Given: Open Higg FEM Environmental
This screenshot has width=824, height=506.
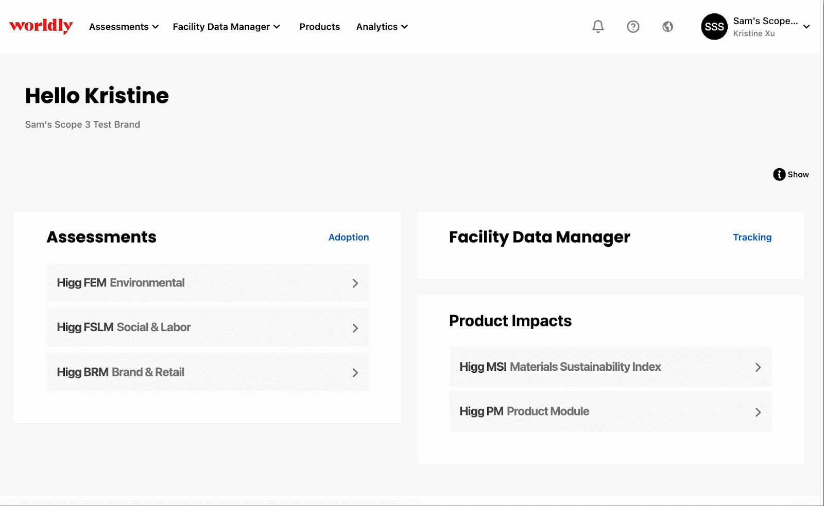Looking at the screenshot, I should coord(208,283).
